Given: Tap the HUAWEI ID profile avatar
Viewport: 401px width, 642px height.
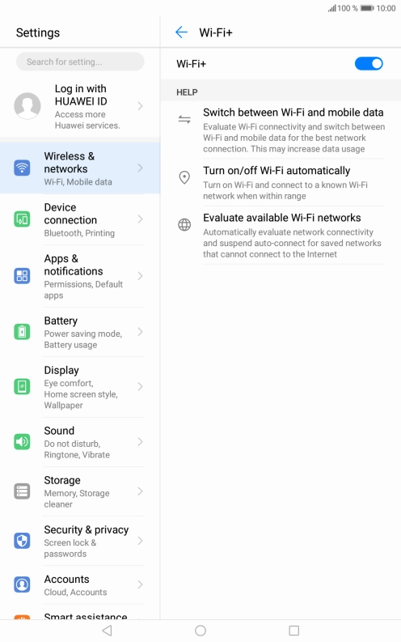Looking at the screenshot, I should pyautogui.click(x=27, y=106).
